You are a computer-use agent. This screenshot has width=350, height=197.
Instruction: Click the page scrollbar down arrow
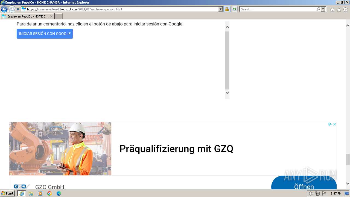(x=348, y=184)
